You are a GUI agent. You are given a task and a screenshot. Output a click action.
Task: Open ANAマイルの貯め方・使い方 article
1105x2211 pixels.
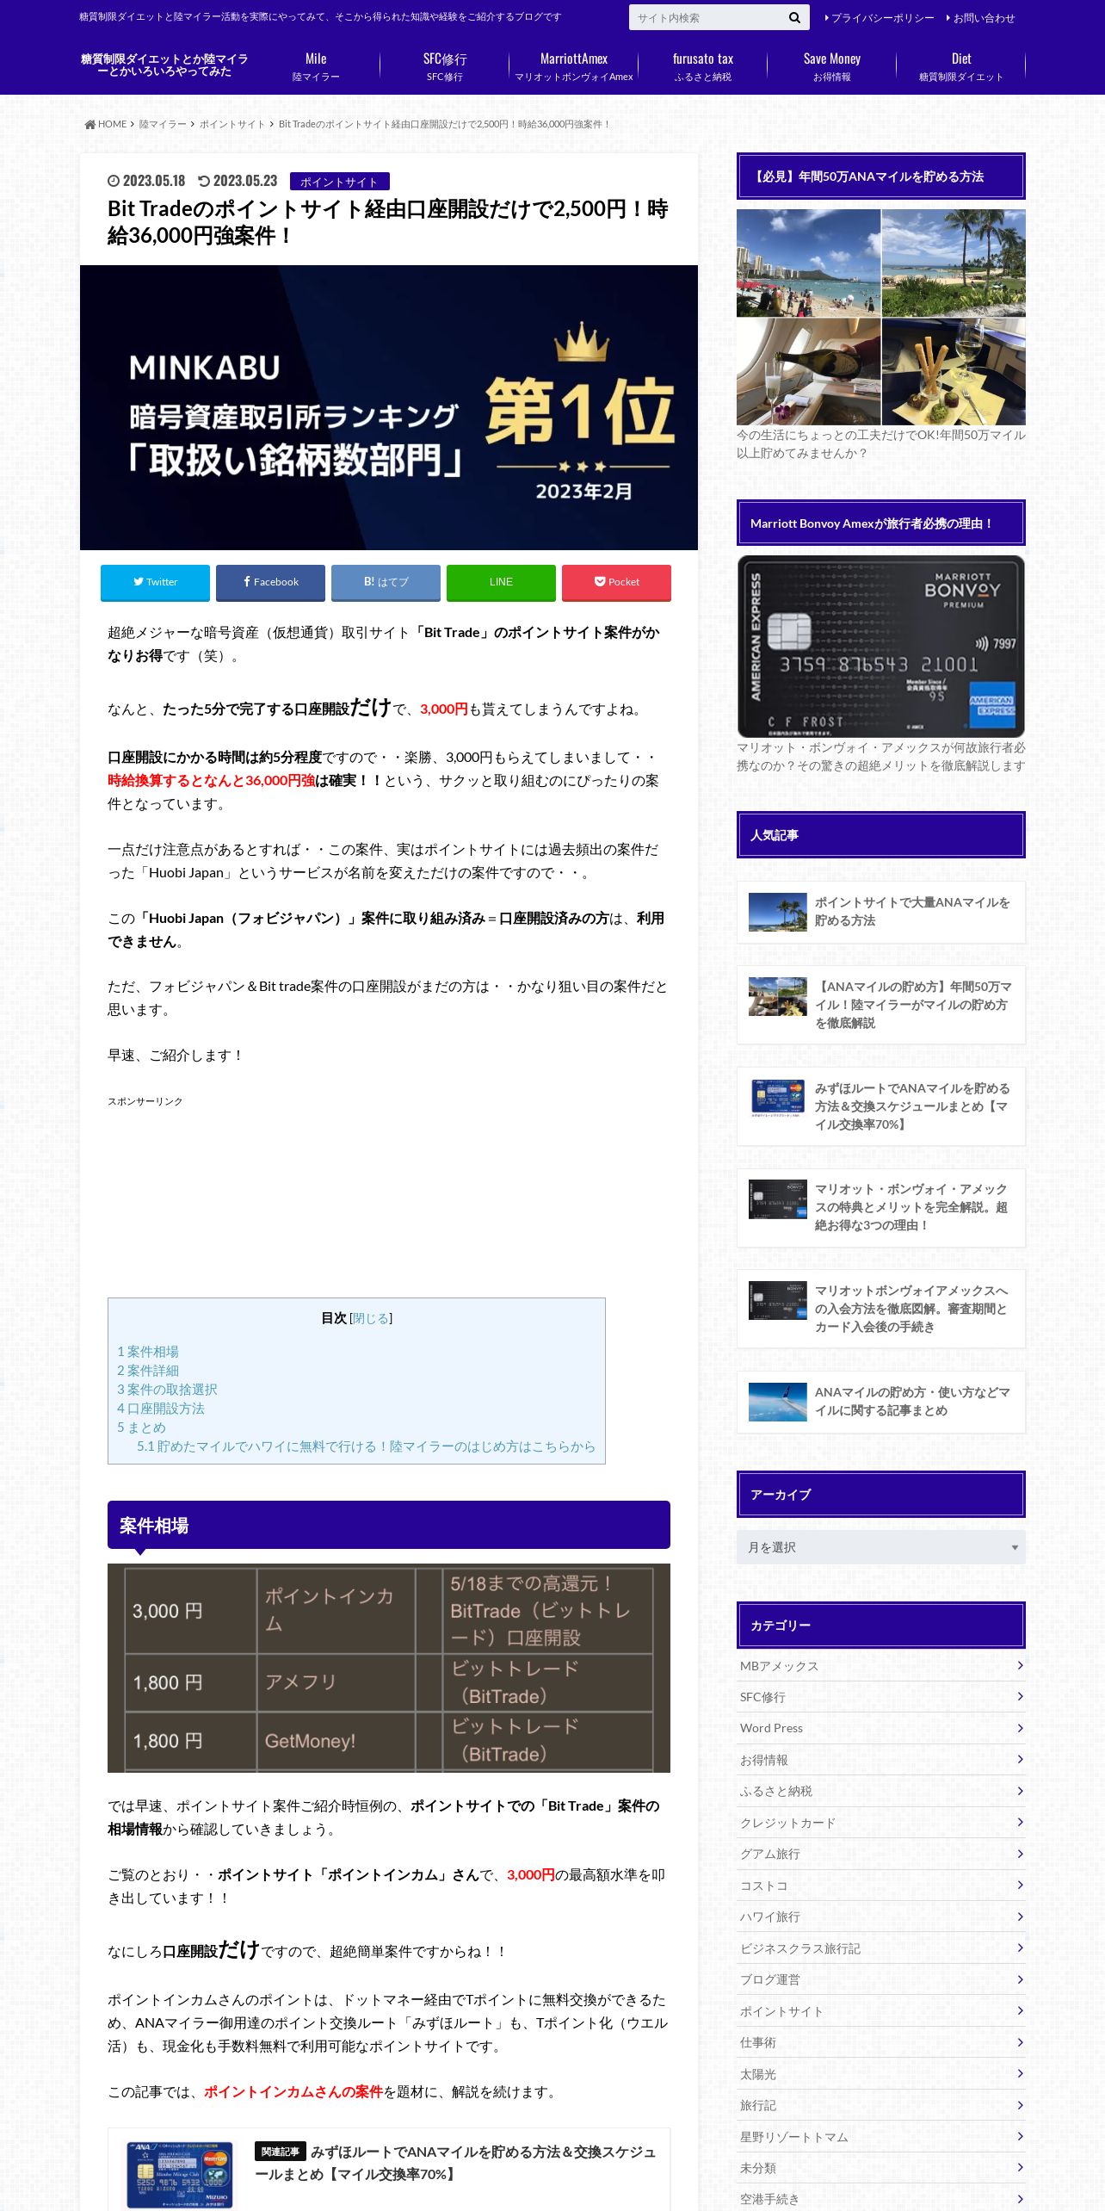(x=881, y=1402)
